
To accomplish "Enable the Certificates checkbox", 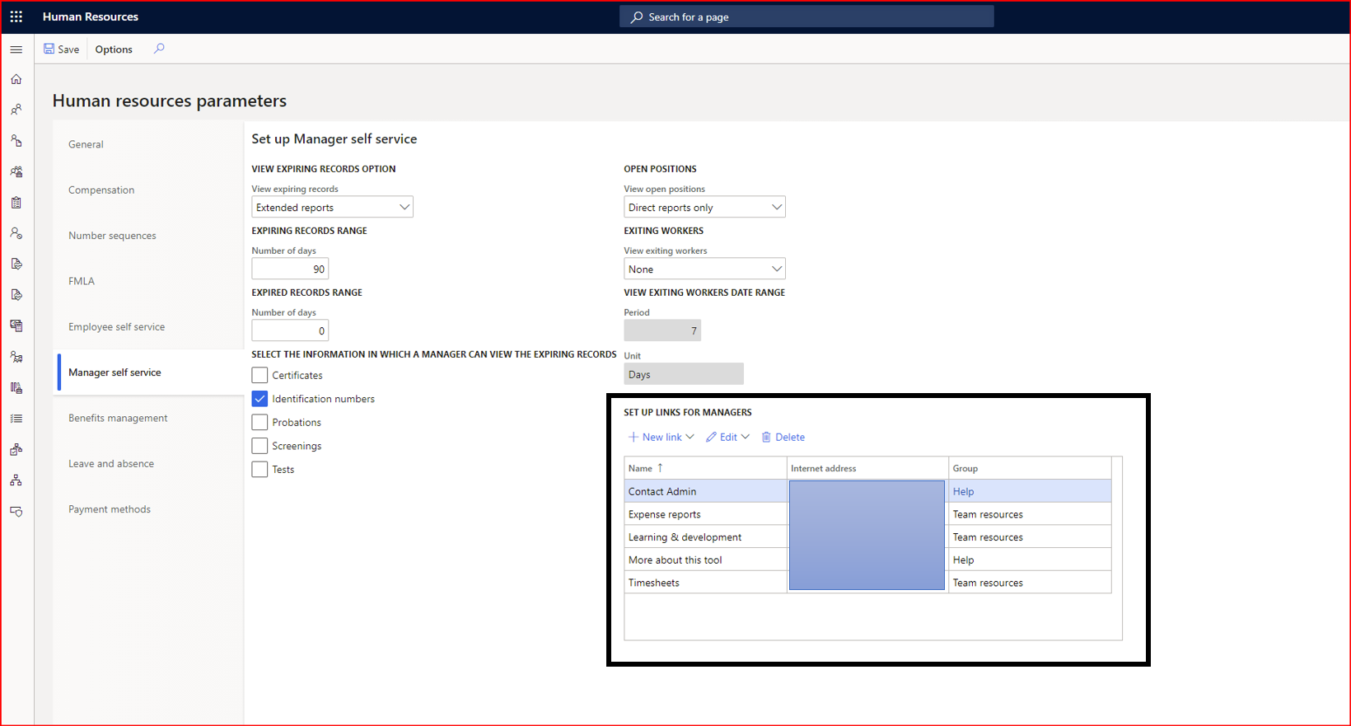I will [259, 376].
